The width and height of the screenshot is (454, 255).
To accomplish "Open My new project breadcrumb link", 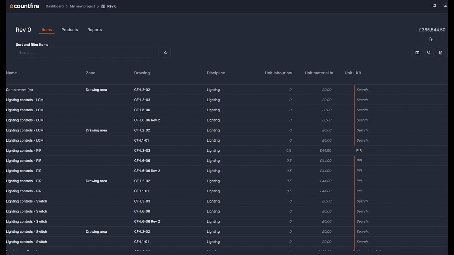I will tap(82, 6).
